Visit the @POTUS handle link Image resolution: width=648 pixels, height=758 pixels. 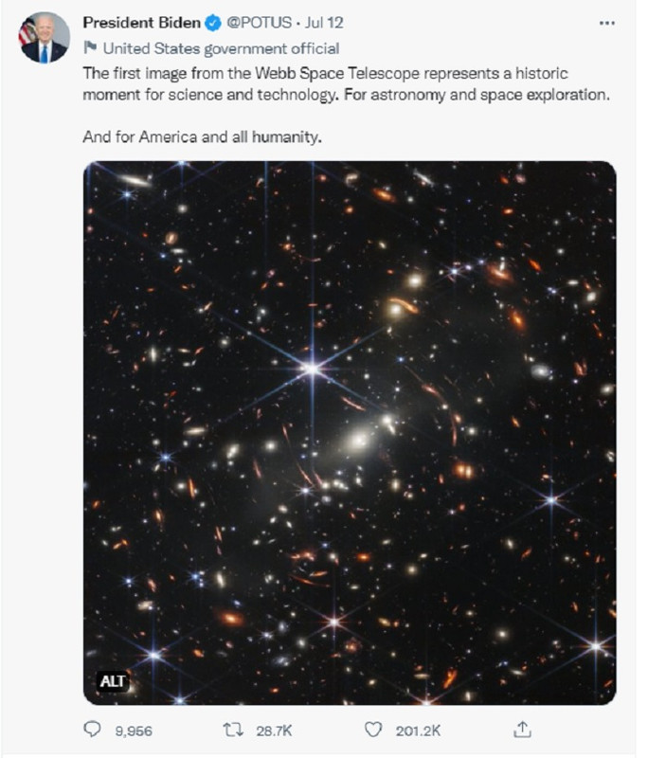coord(259,23)
